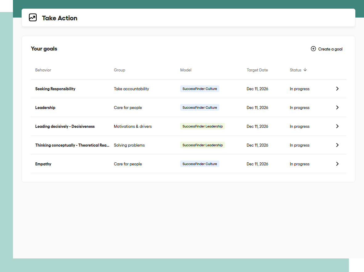Click Care for people in Leadership row
This screenshot has width=364, height=272.
[x=128, y=108]
